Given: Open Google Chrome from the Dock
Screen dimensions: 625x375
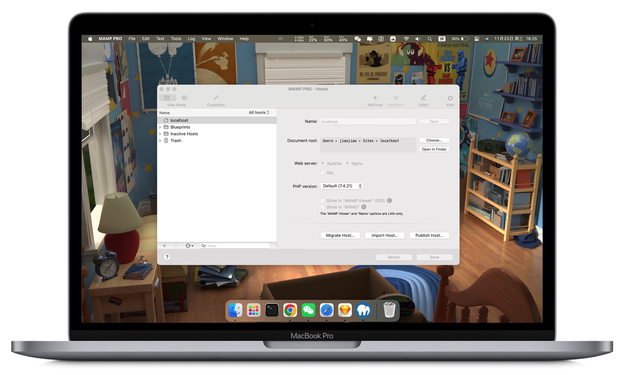Looking at the screenshot, I should pos(290,310).
